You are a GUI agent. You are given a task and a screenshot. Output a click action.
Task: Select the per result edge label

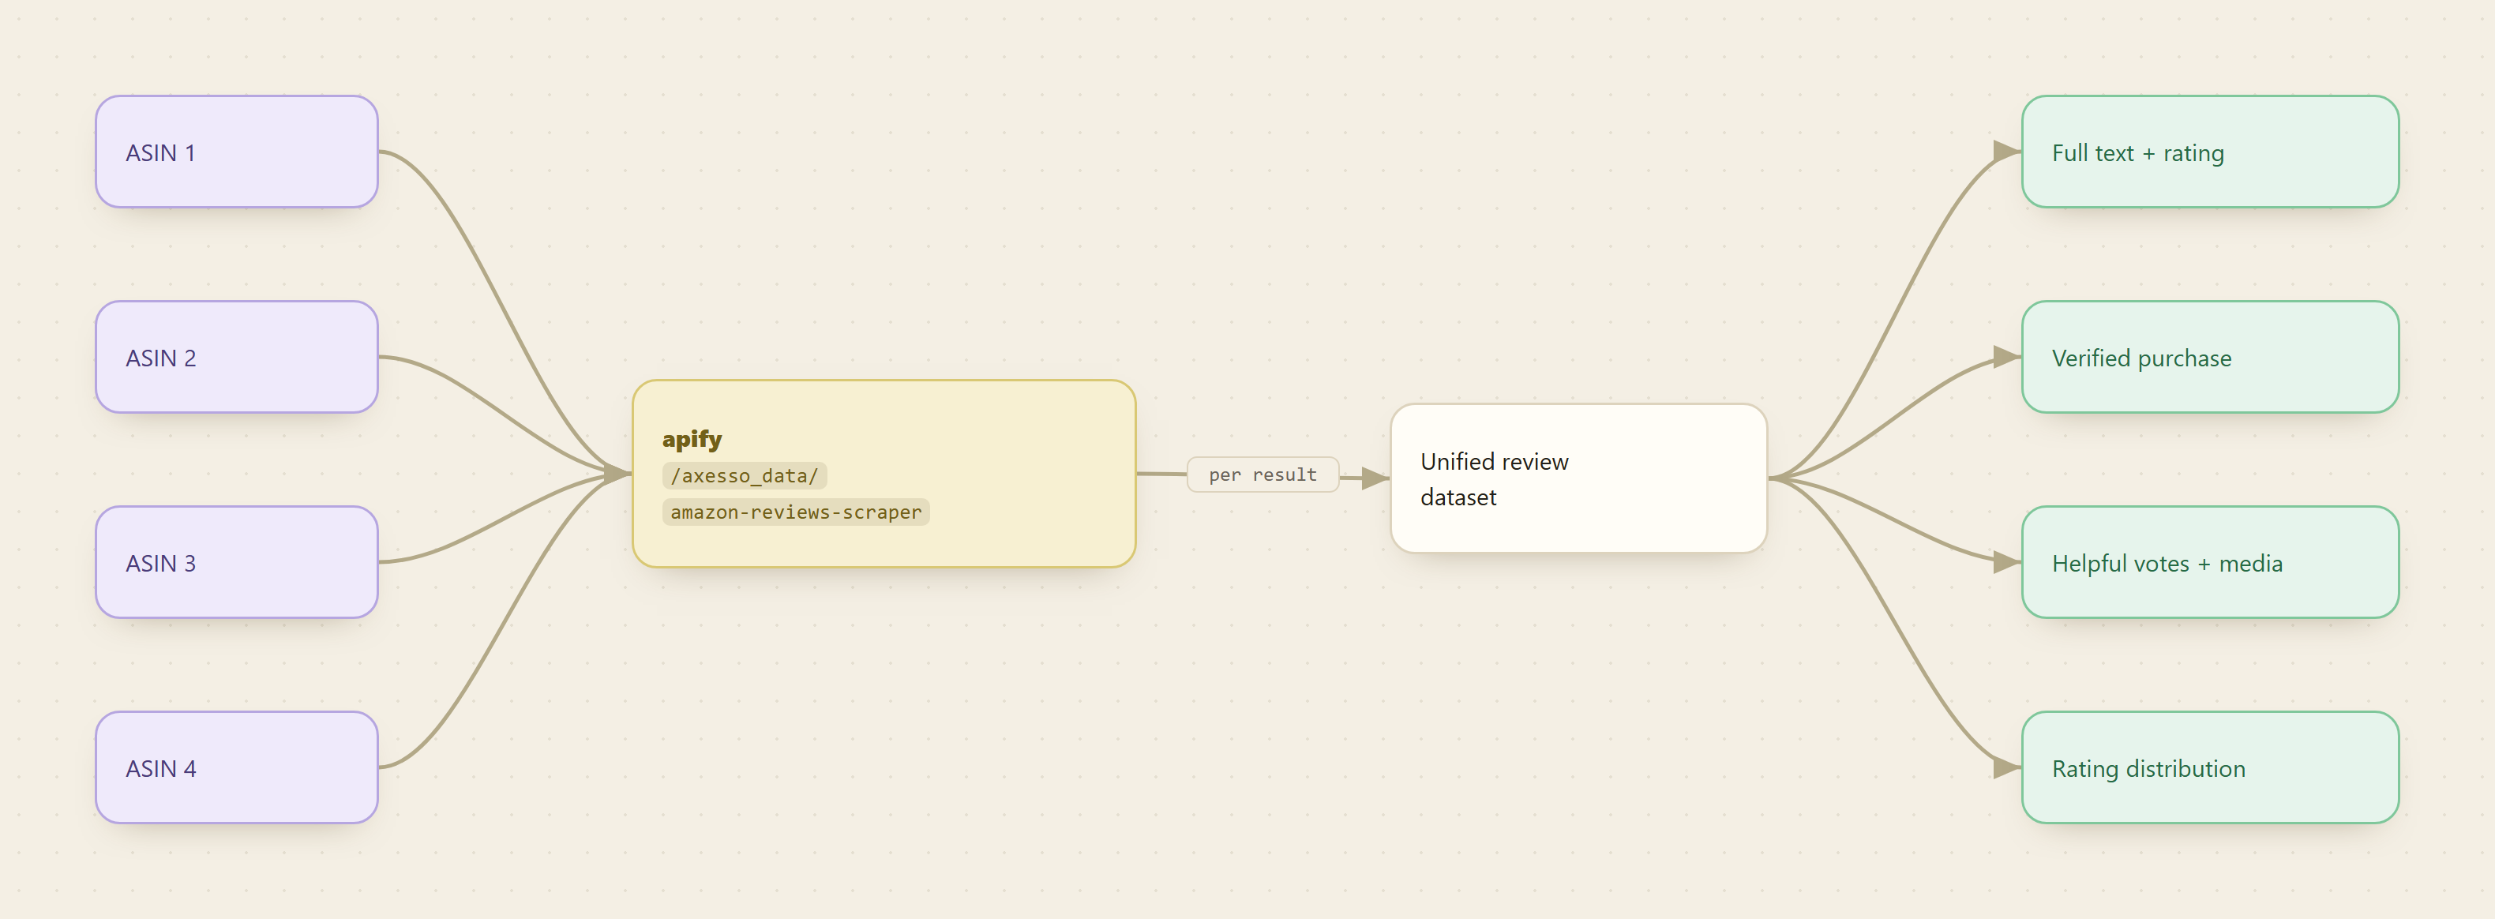(x=1263, y=475)
